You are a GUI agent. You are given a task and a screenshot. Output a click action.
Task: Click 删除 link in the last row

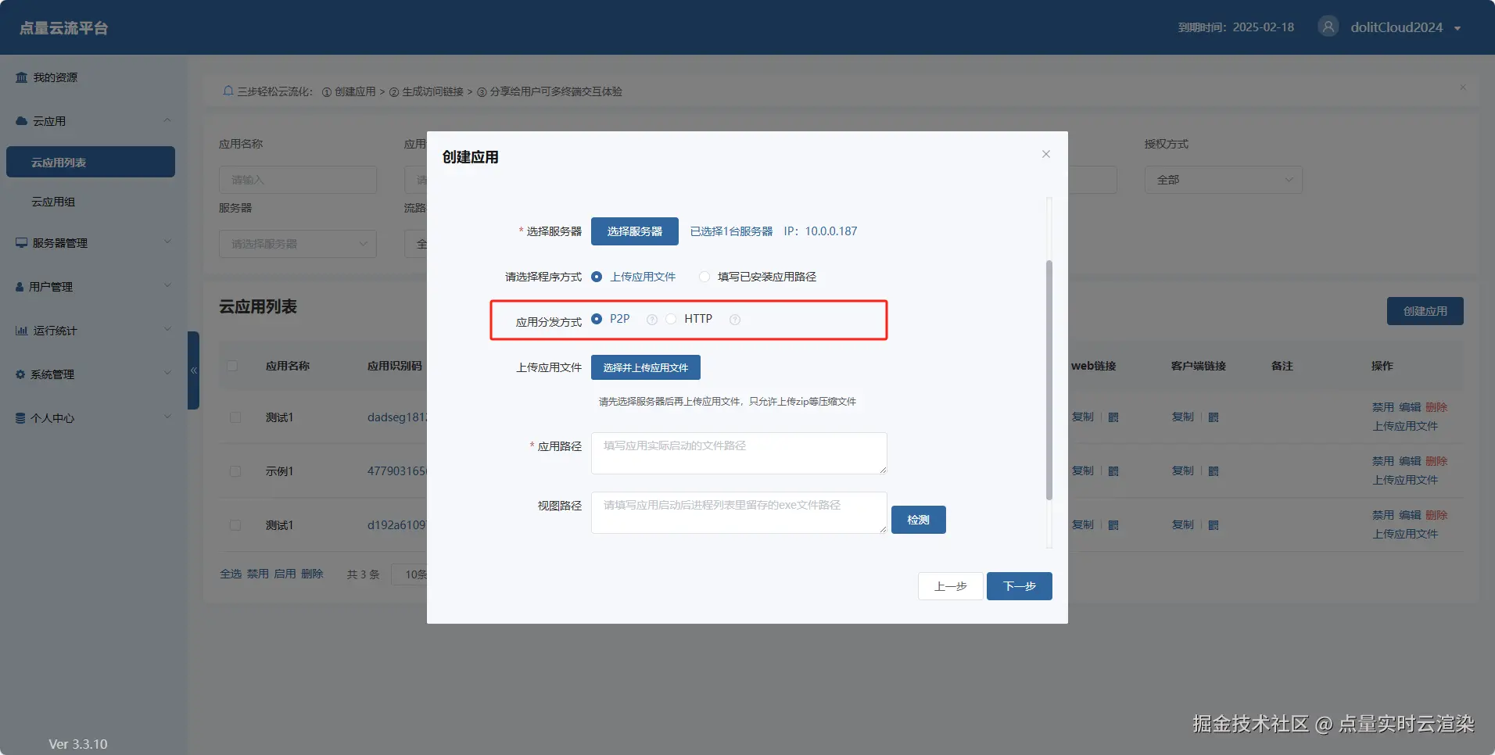point(1436,515)
